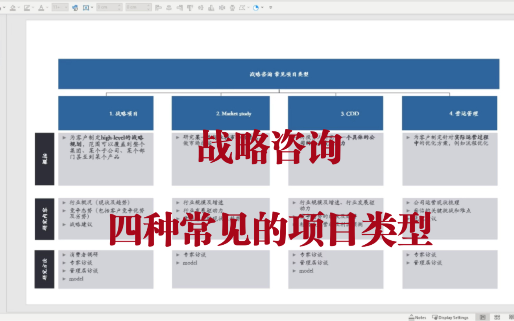The height and width of the screenshot is (321, 514).
Task: Click '专家访谈' in the Market study column
Action: tap(194, 255)
